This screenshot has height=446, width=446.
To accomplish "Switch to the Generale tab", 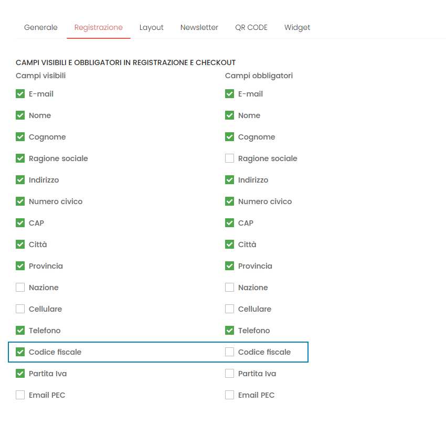I will (40, 27).
